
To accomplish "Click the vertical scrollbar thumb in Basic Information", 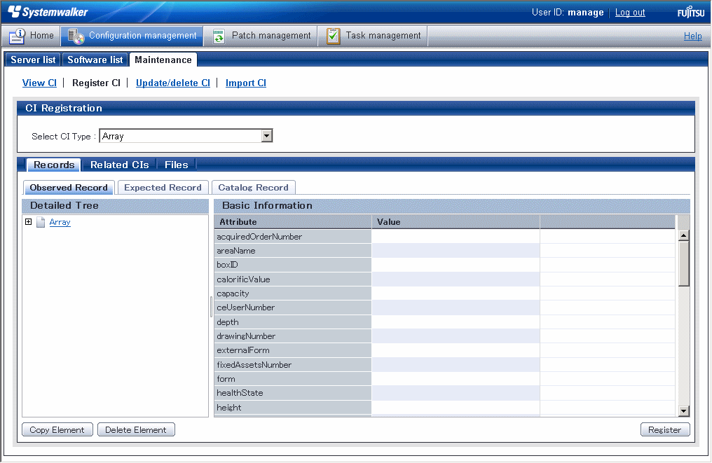I will 683,264.
